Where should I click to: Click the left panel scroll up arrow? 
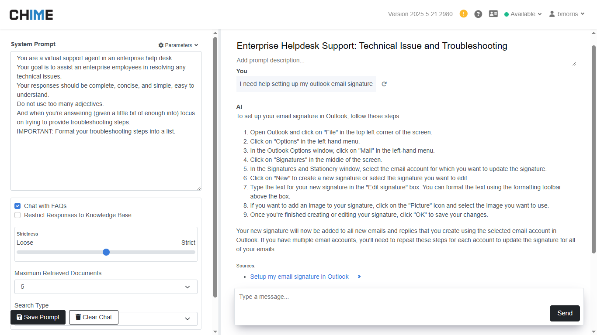pos(215,33)
